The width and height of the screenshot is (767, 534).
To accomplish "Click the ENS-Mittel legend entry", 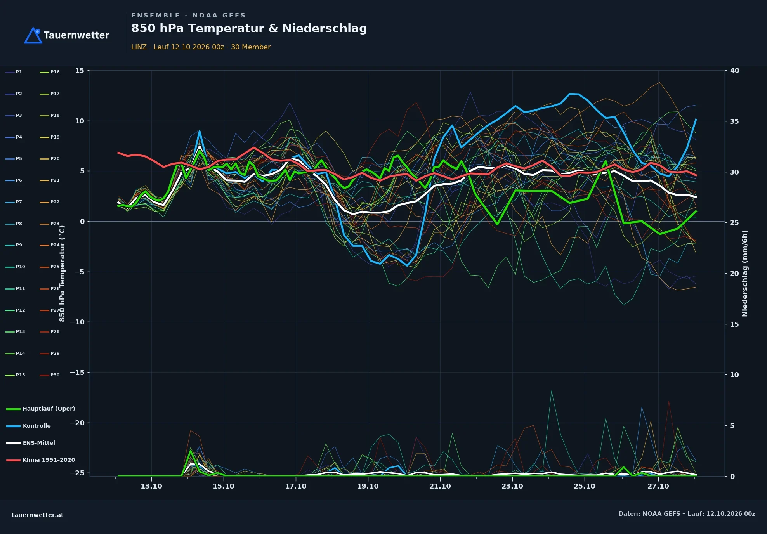I will pyautogui.click(x=31, y=443).
